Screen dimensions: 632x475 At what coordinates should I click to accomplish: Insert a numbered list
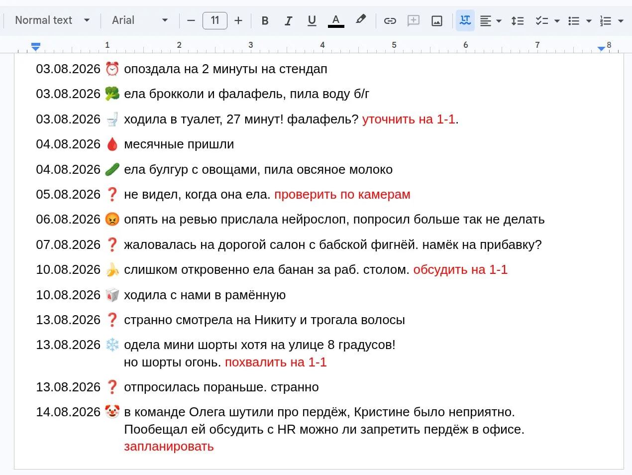(x=606, y=20)
